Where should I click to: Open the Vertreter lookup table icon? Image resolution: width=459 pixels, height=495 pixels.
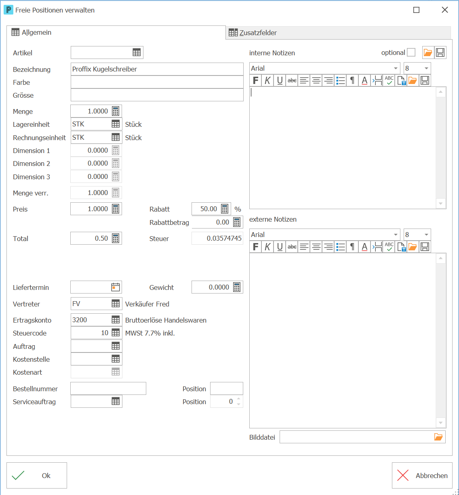(x=116, y=304)
